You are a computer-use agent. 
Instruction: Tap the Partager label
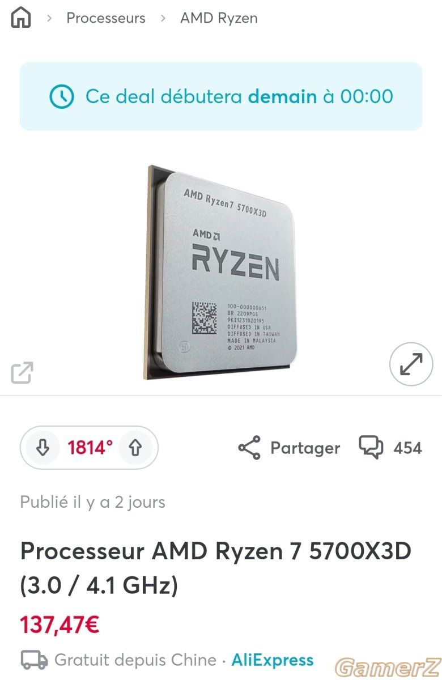pyautogui.click(x=305, y=448)
